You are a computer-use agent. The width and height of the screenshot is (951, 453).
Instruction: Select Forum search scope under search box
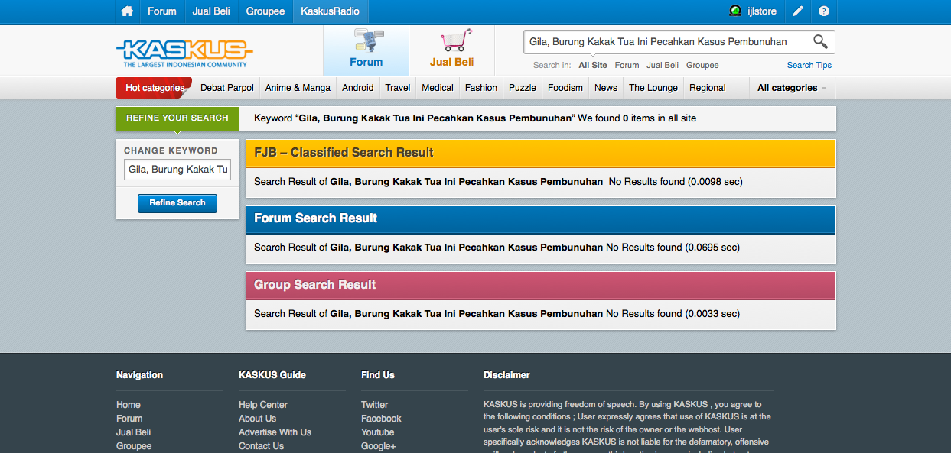coord(627,66)
